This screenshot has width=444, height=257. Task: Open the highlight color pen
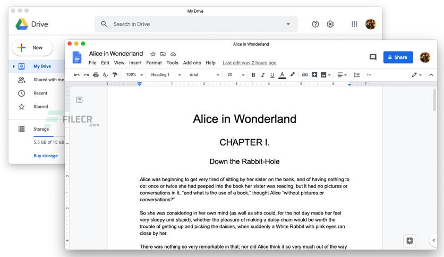click(x=292, y=74)
